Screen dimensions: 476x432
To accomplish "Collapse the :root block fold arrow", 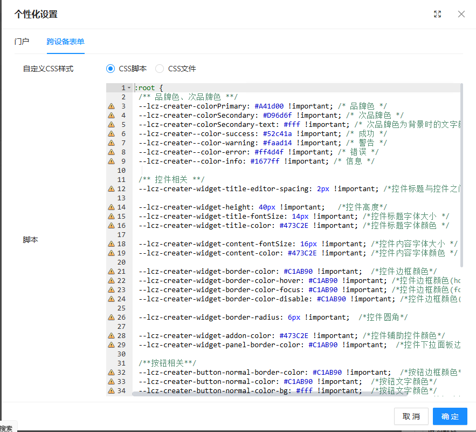I will (129, 88).
